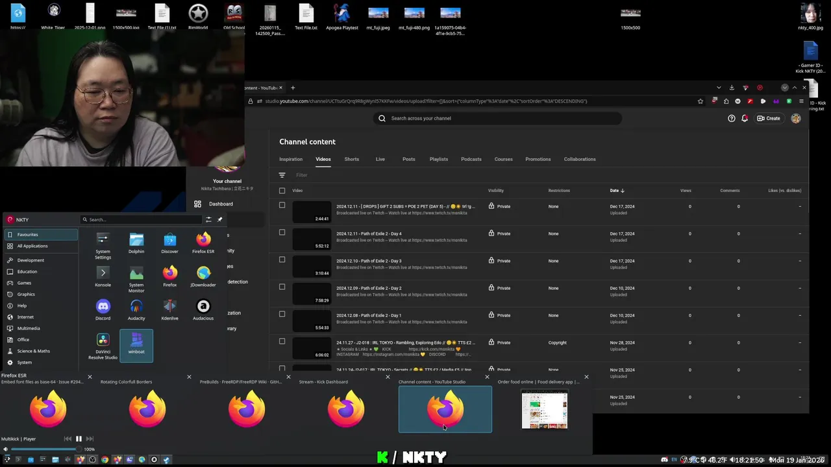
Task: Launch Konsole terminal
Action: 103,276
